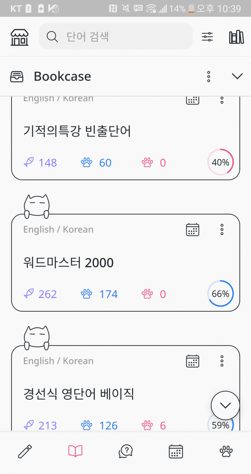Viewport: 251px width, 474px height.
Task: Tap the 66% progress circle
Action: pos(221,294)
